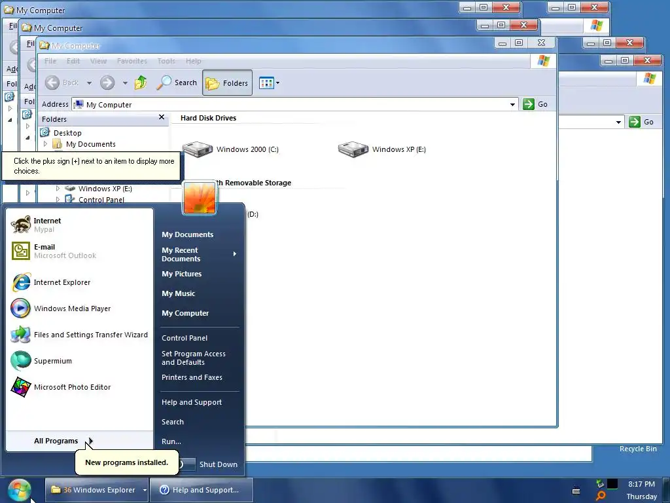670x503 pixels.
Task: Open Internet Explorer from Start menu
Action: 79,282
